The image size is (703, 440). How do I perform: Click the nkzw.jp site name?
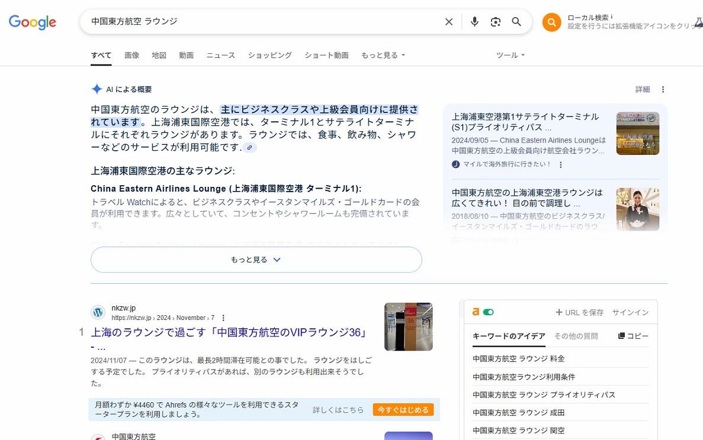click(x=123, y=308)
